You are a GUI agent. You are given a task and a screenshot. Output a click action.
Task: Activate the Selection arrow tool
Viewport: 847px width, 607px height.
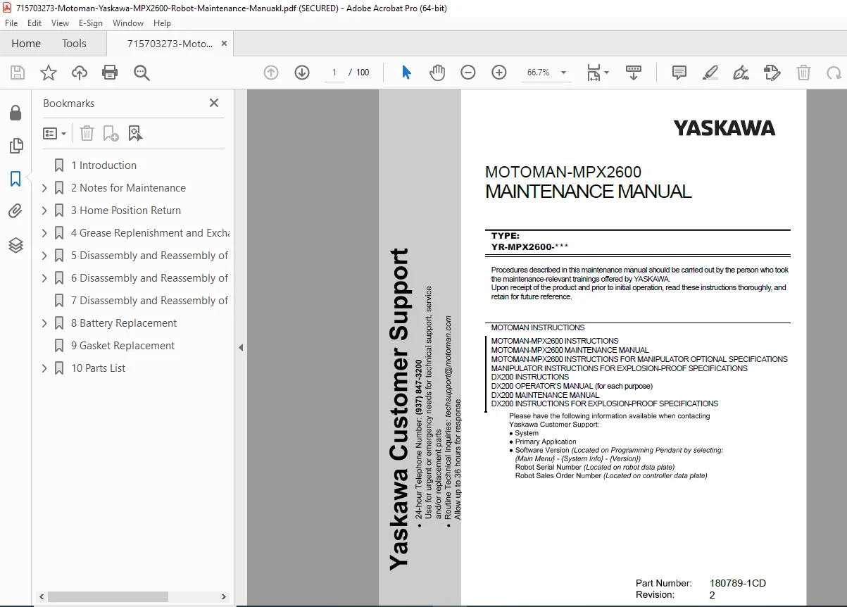click(406, 73)
